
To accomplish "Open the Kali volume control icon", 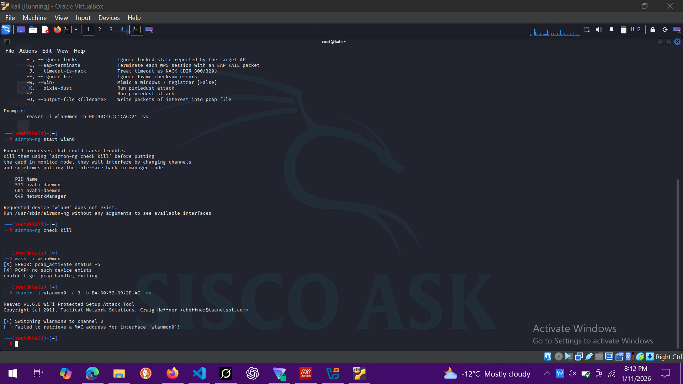I will (x=599, y=30).
